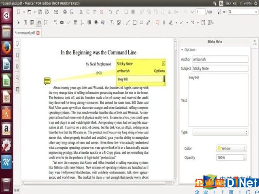Toggle the Object Inspector panel icon
259x194 pixels.
tap(255, 42)
